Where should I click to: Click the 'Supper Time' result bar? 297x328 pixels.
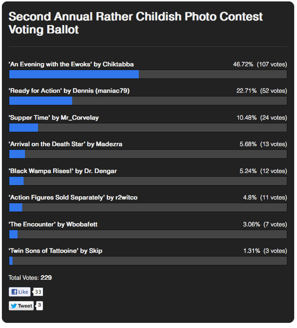pos(148,128)
